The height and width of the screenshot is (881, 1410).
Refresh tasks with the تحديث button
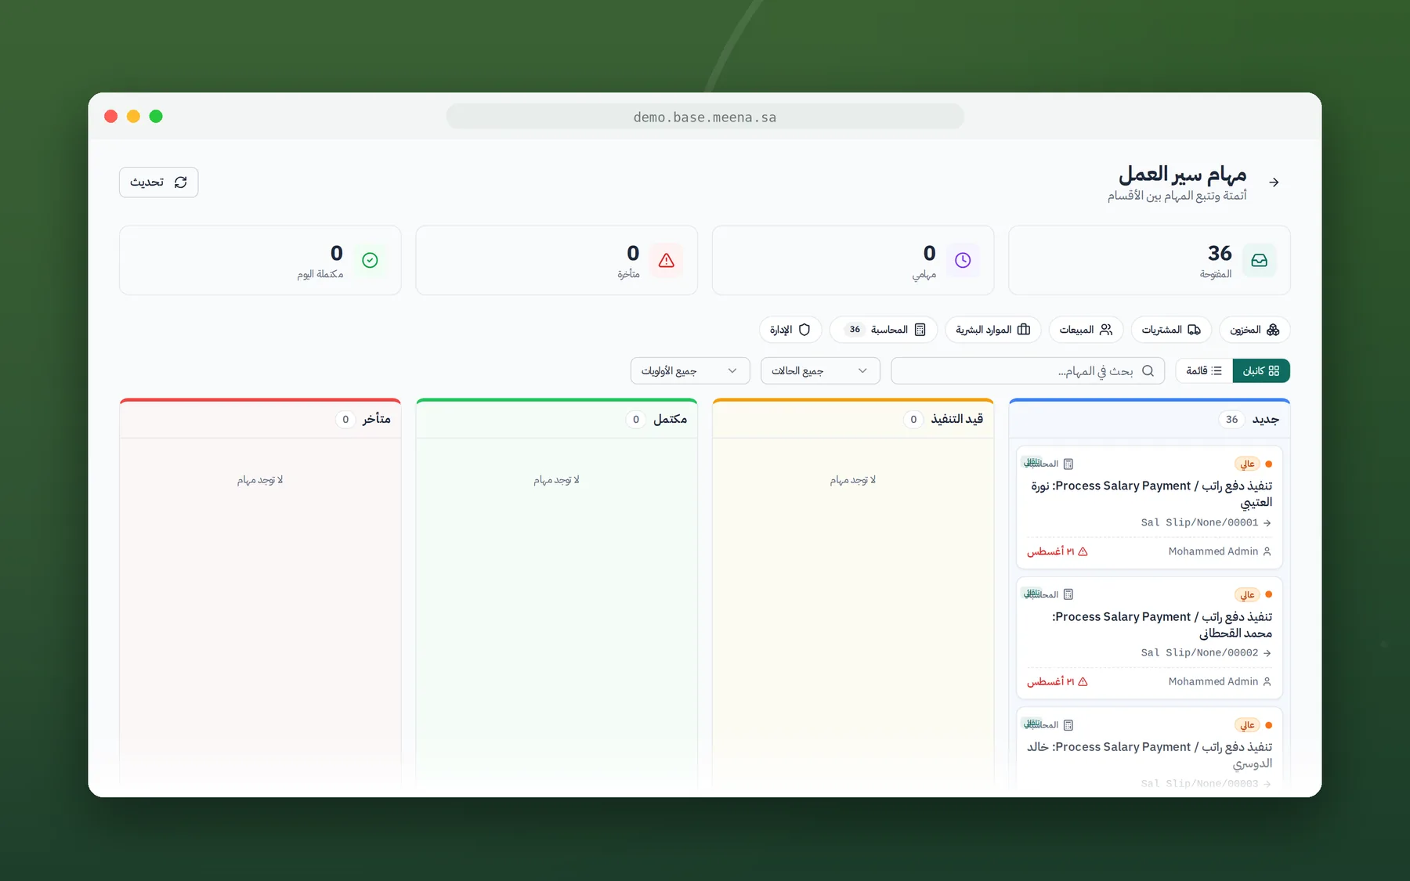(x=158, y=182)
